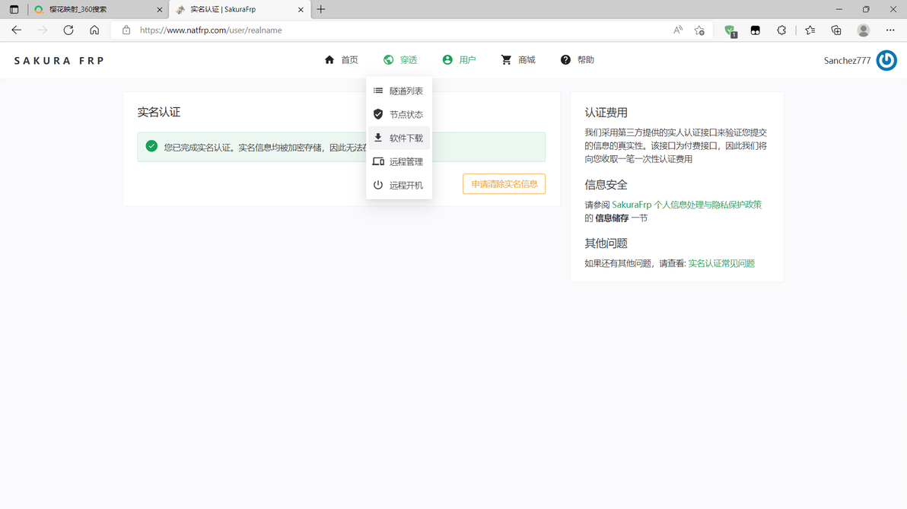Click the 首页 house icon
The width and height of the screenshot is (907, 509).
pos(329,59)
